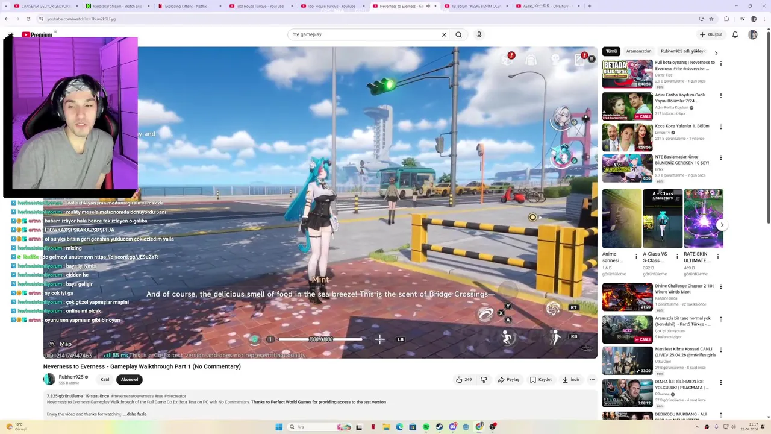Go back in browser history
The width and height of the screenshot is (771, 434).
pos(5,19)
